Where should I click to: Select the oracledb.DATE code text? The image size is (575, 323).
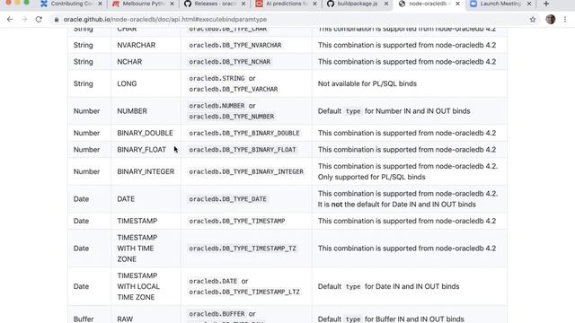click(213, 281)
